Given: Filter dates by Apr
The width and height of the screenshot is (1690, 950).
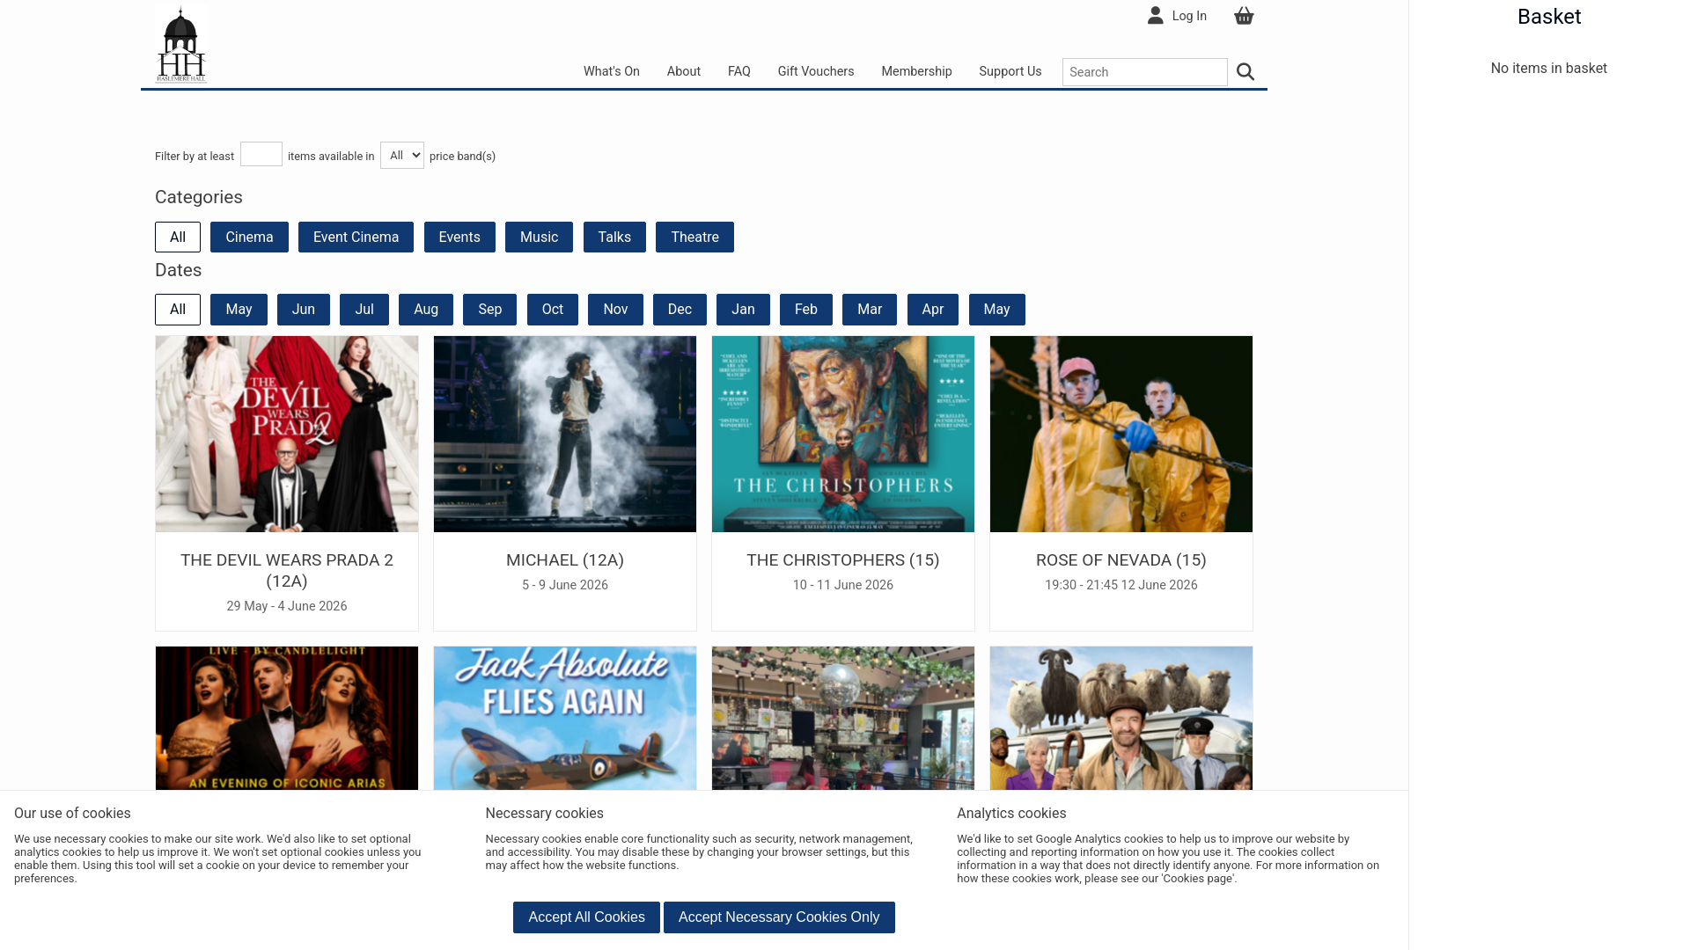Looking at the screenshot, I should 932,310.
